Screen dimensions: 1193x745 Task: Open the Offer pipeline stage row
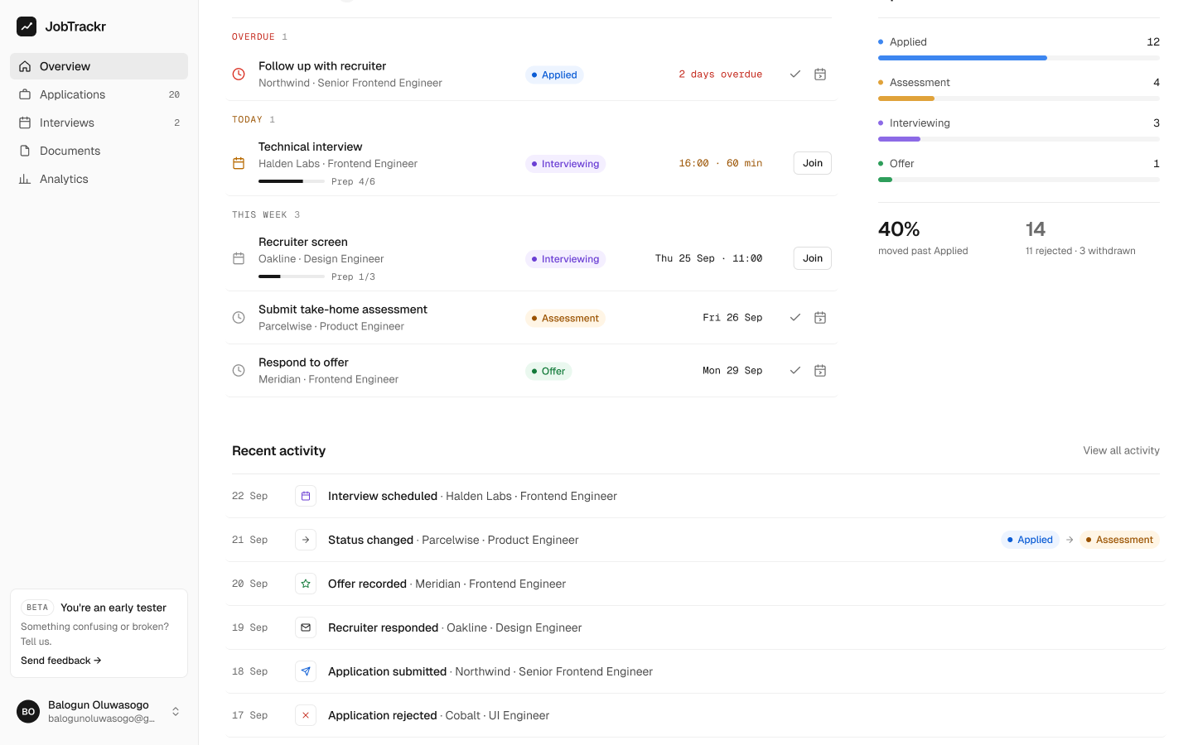(1019, 169)
